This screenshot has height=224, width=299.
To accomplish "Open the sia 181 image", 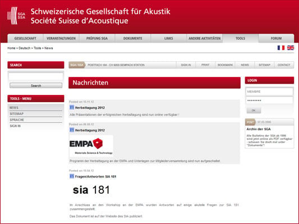I will point(91,190).
